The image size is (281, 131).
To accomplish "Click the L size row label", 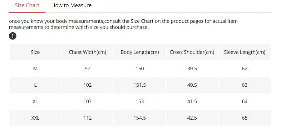I will point(35,85).
